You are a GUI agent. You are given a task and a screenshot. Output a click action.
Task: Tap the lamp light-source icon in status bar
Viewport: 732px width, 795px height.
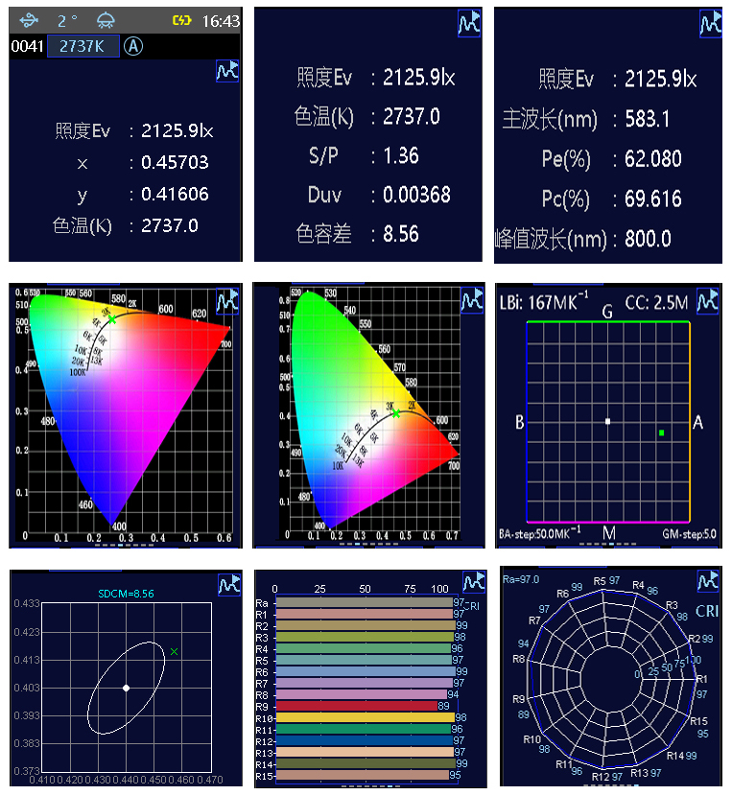(105, 20)
